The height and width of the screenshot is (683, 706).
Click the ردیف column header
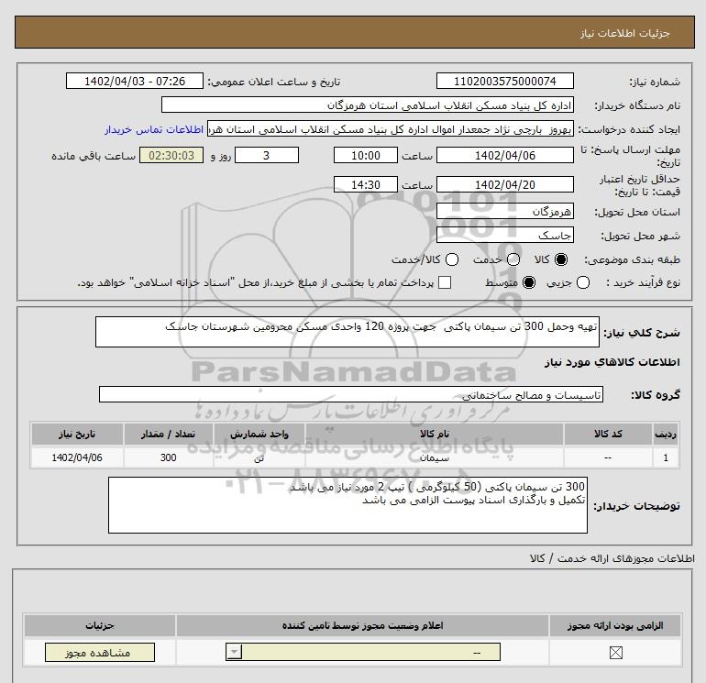(666, 434)
